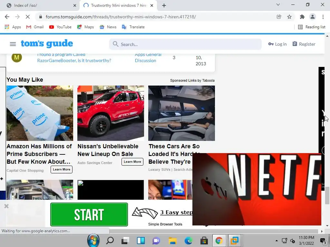Screen dimensions: 330x247
Task: Go to tom's guide home logo
Action: point(47,43)
